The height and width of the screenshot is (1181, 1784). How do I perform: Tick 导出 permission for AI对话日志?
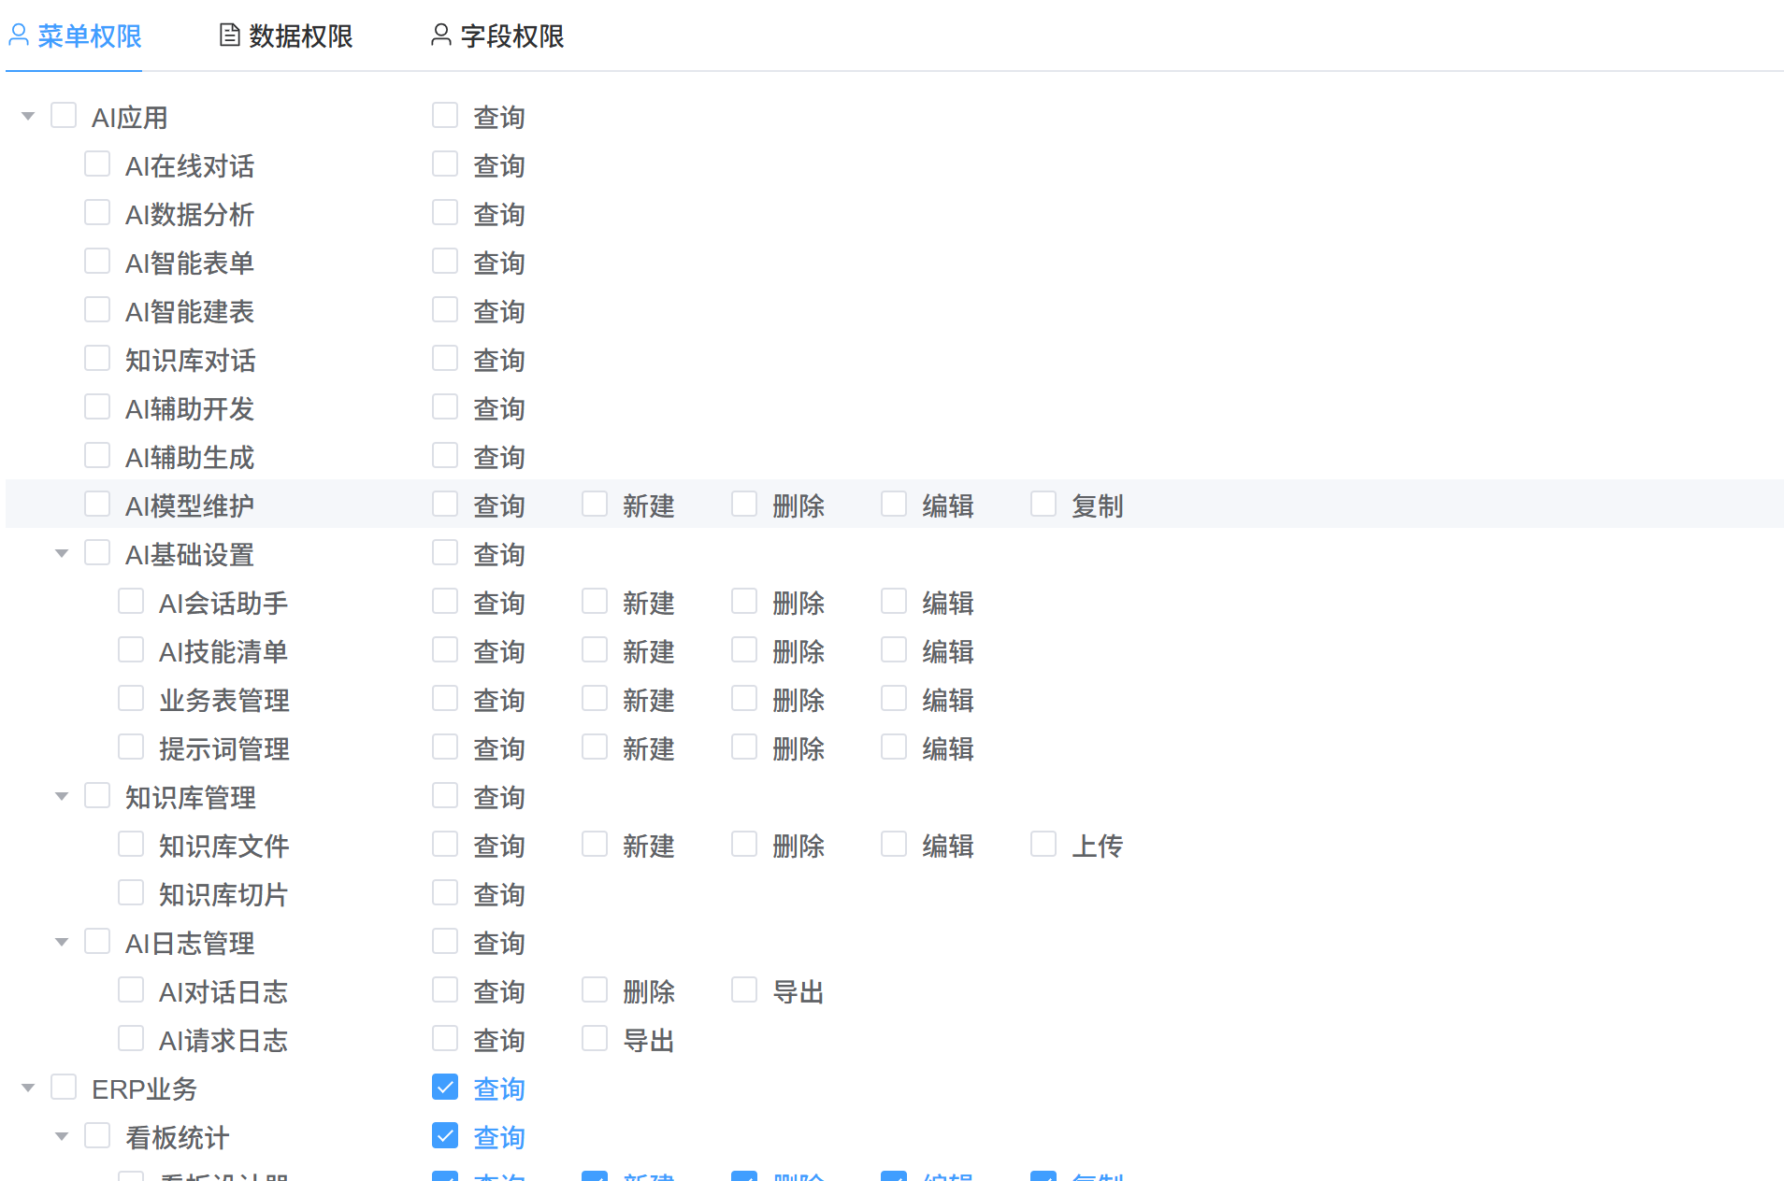pos(744,990)
